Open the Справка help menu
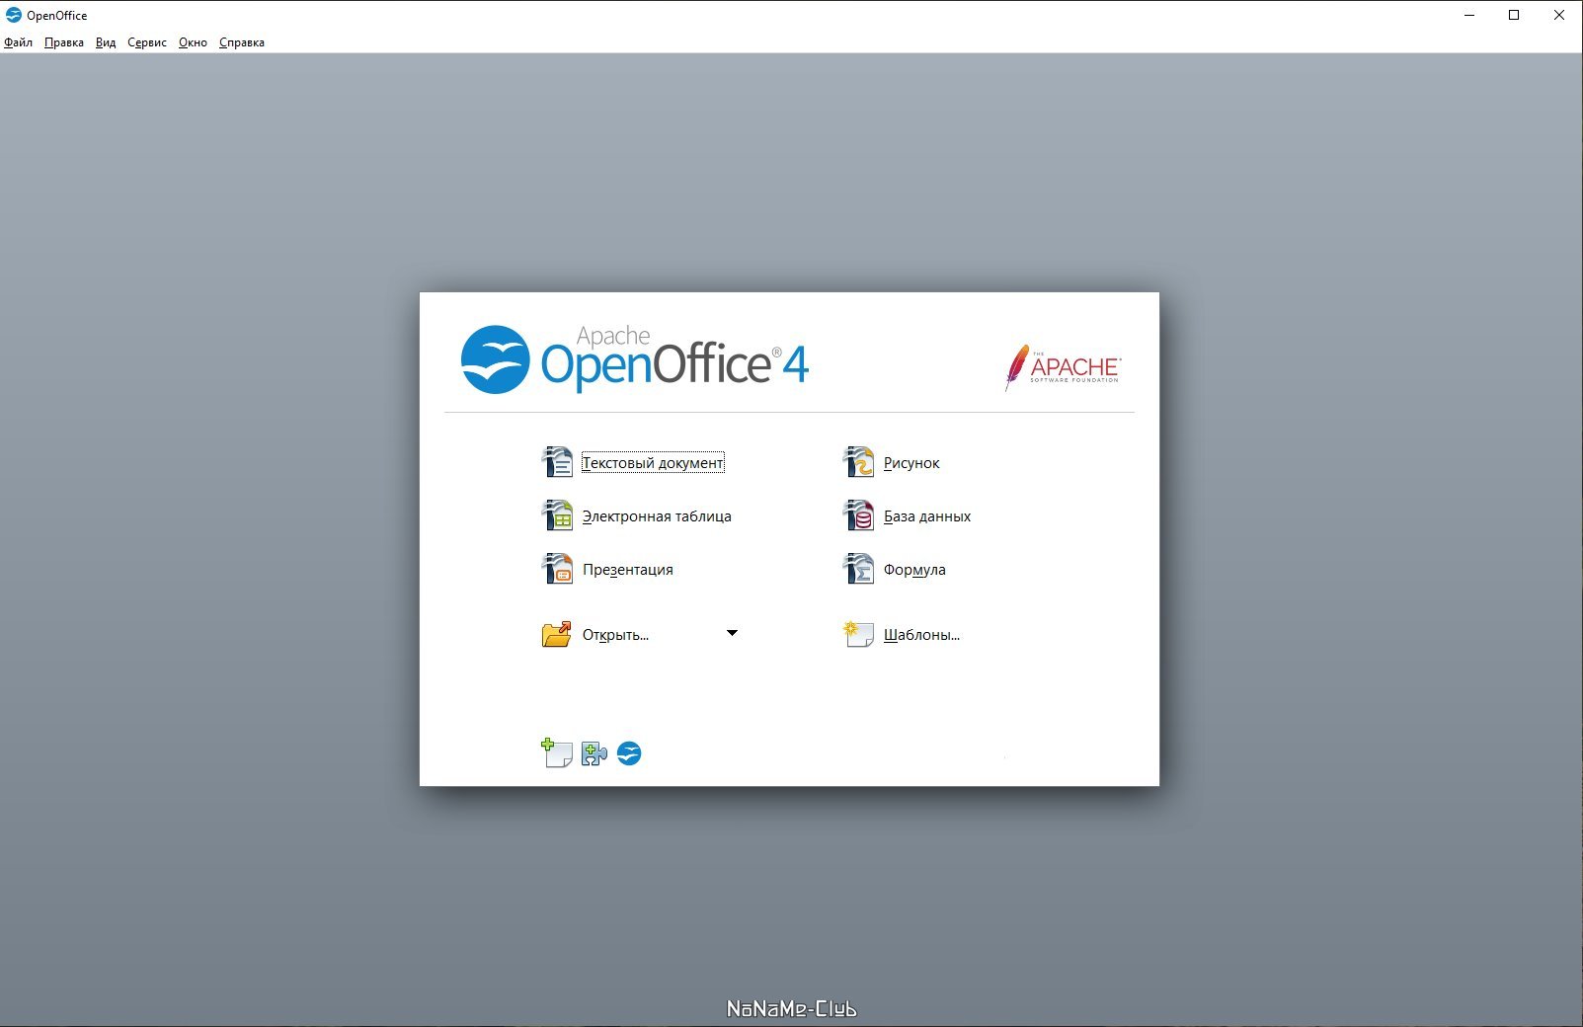 tap(242, 42)
